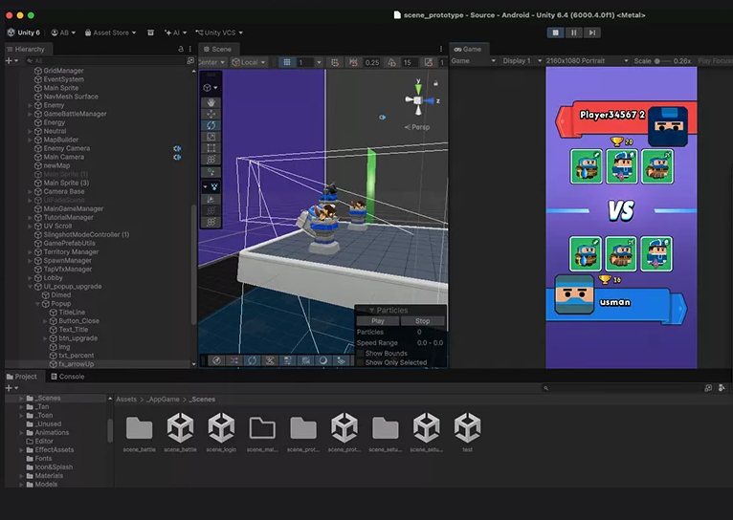Click camera icon beside Main Camera row
The height and width of the screenshot is (520, 733).
[x=177, y=158]
